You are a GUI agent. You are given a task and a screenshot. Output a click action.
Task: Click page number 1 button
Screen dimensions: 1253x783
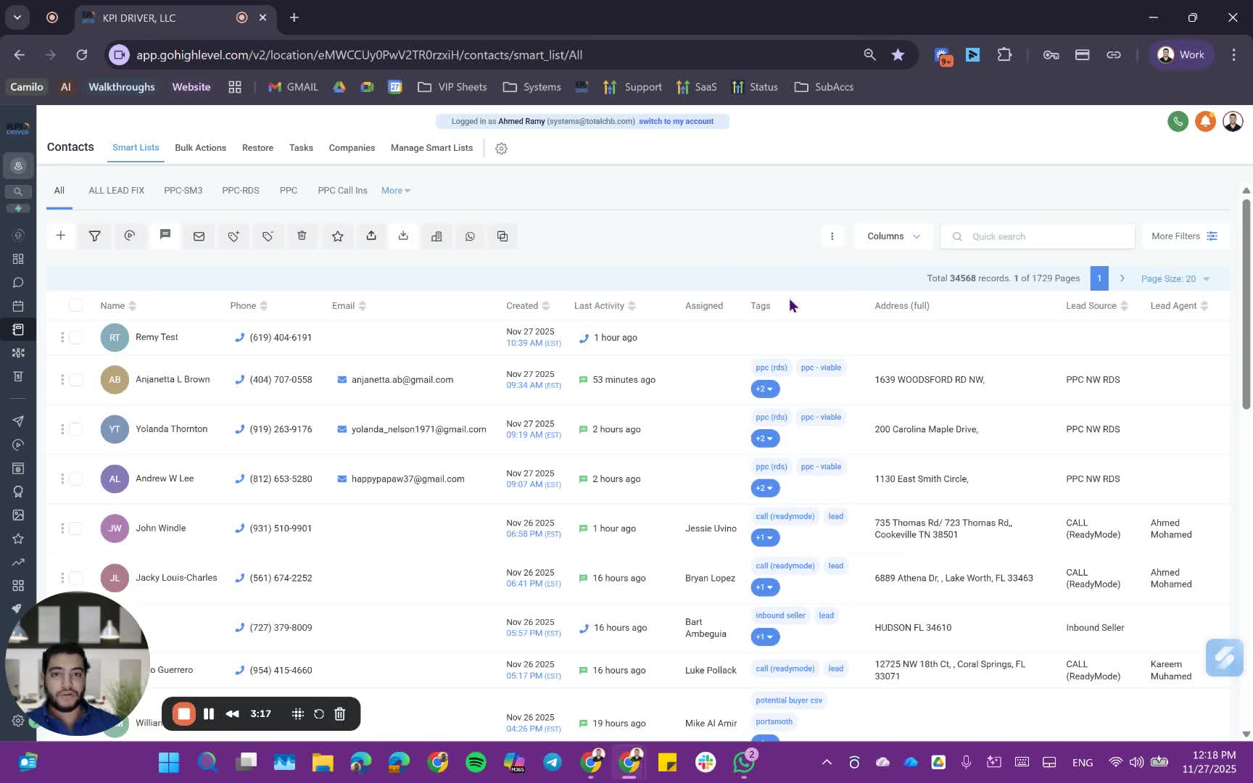(1099, 278)
